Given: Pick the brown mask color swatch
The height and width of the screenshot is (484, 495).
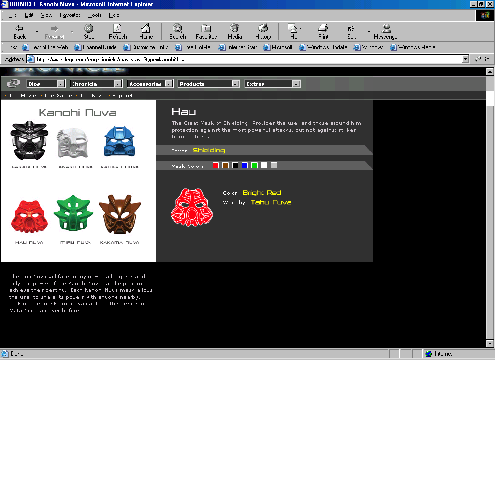Looking at the screenshot, I should click(225, 166).
